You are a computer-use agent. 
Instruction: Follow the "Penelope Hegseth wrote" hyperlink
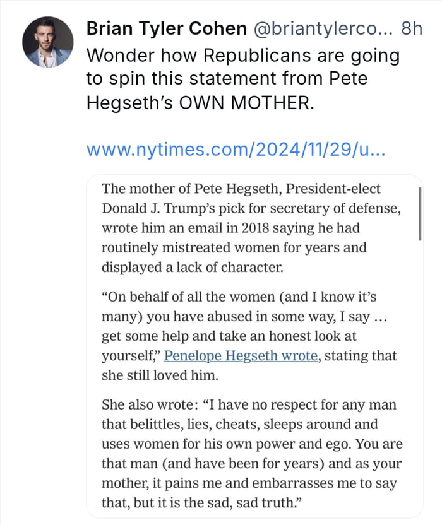tap(241, 355)
